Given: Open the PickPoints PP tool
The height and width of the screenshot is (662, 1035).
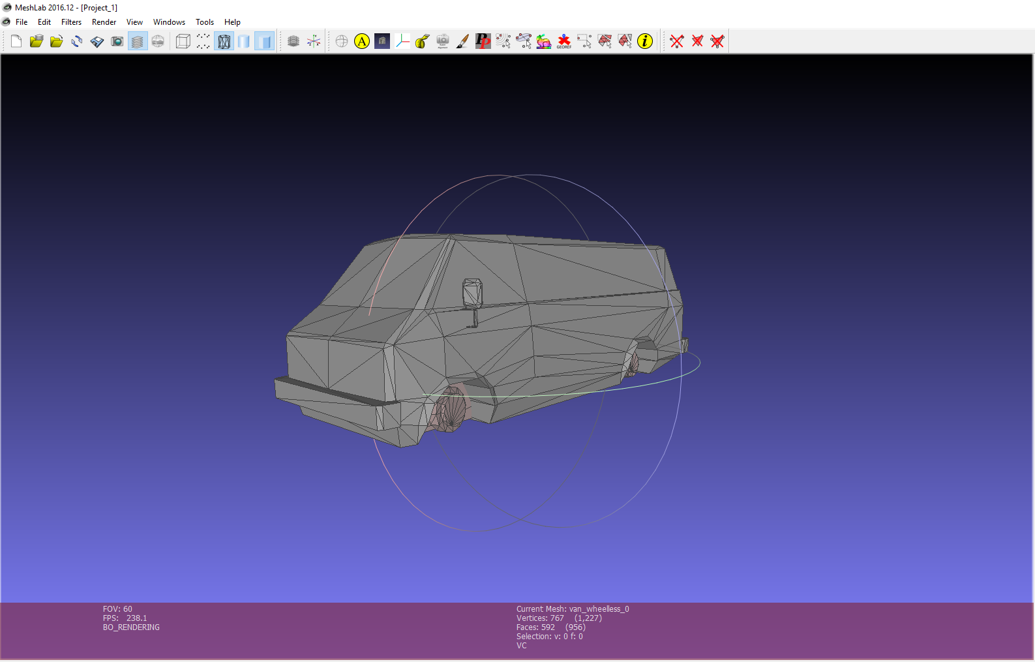Looking at the screenshot, I should point(483,42).
